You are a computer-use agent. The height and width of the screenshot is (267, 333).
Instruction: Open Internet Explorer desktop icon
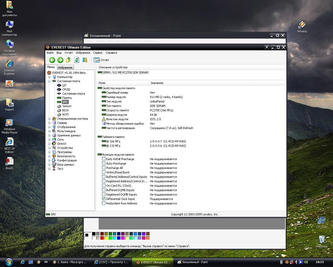coord(9,67)
